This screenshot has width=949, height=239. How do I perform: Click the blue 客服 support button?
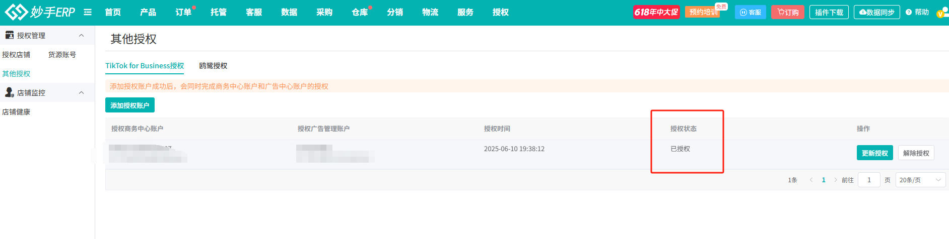[751, 12]
